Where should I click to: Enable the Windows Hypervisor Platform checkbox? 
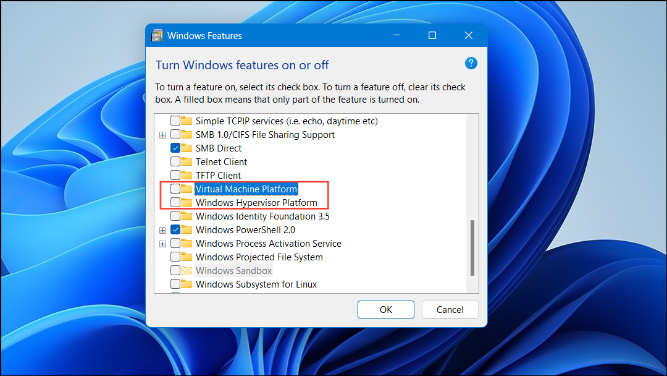click(175, 202)
